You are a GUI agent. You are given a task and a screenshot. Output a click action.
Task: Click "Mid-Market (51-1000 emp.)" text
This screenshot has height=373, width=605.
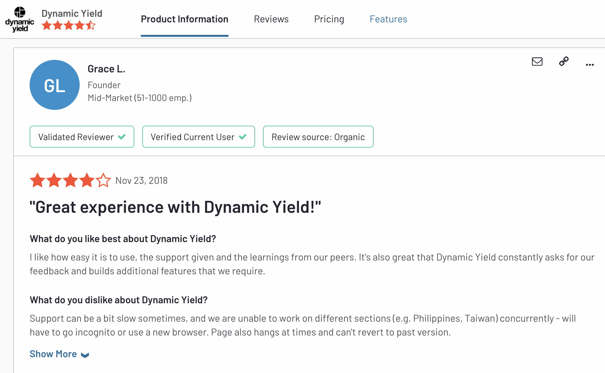point(140,98)
